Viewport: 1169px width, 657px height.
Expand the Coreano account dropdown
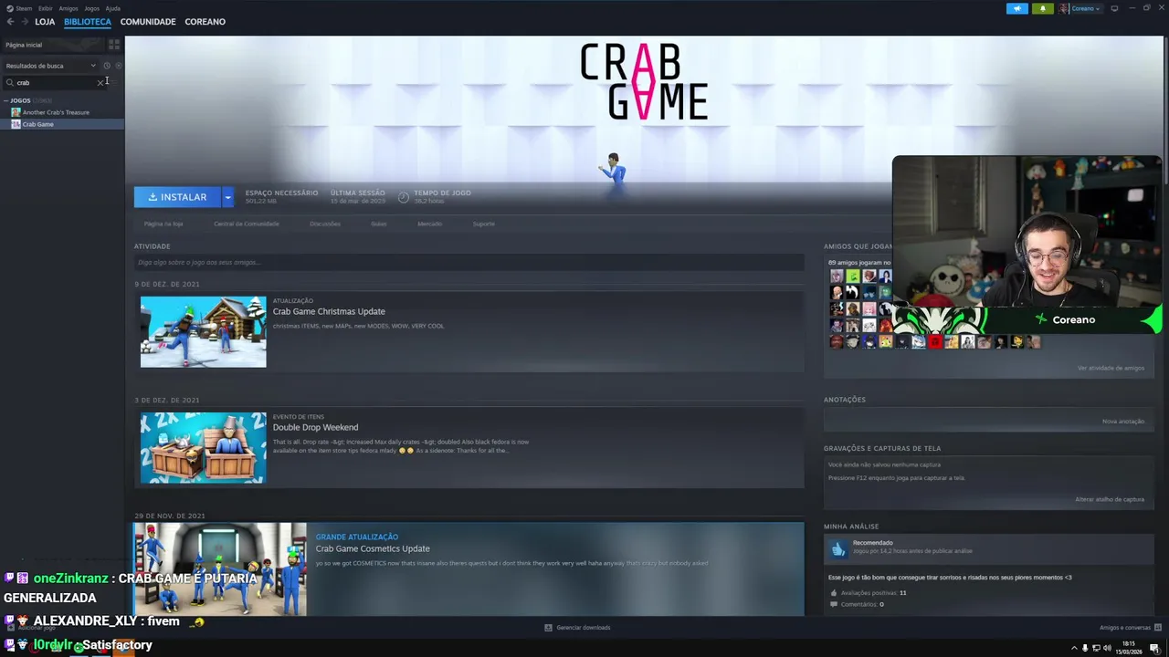coord(1087,8)
